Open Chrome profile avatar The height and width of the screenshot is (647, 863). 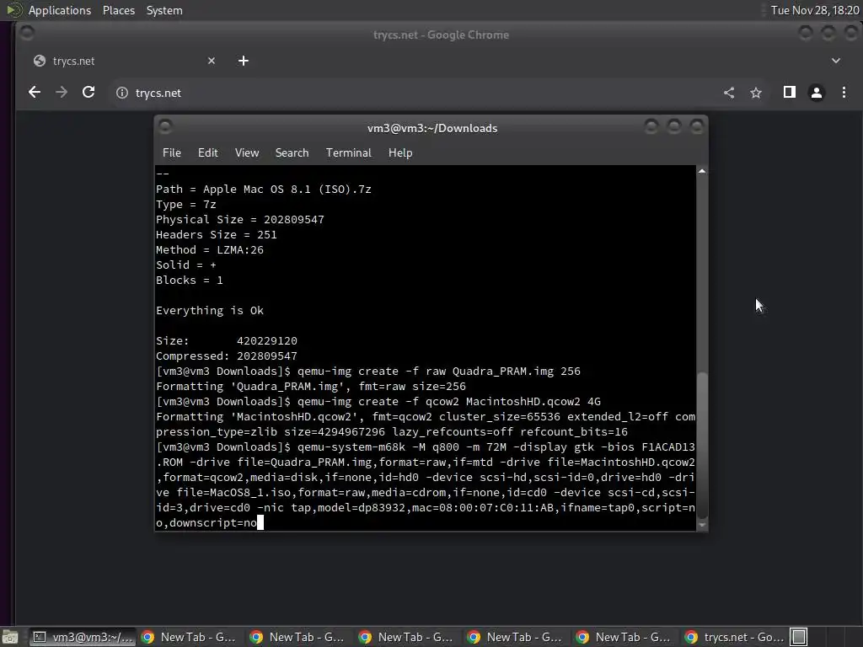coord(816,93)
